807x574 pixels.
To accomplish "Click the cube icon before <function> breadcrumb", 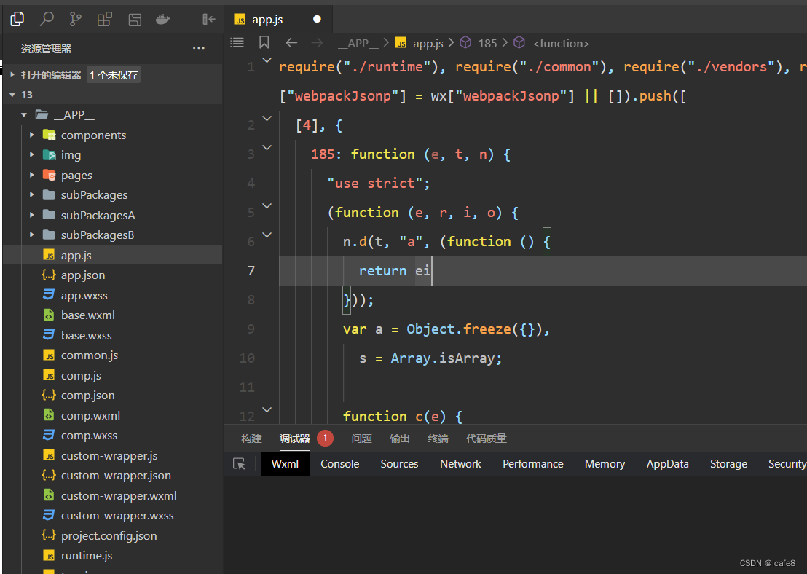I will (519, 42).
